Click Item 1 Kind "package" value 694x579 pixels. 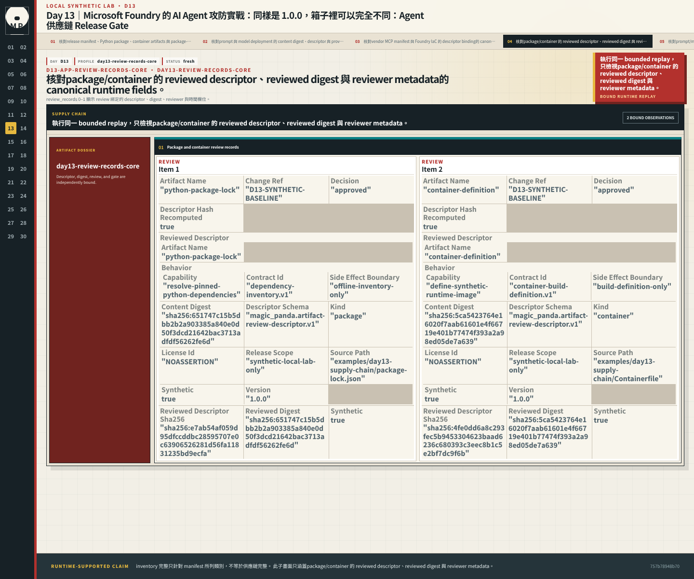[348, 316]
